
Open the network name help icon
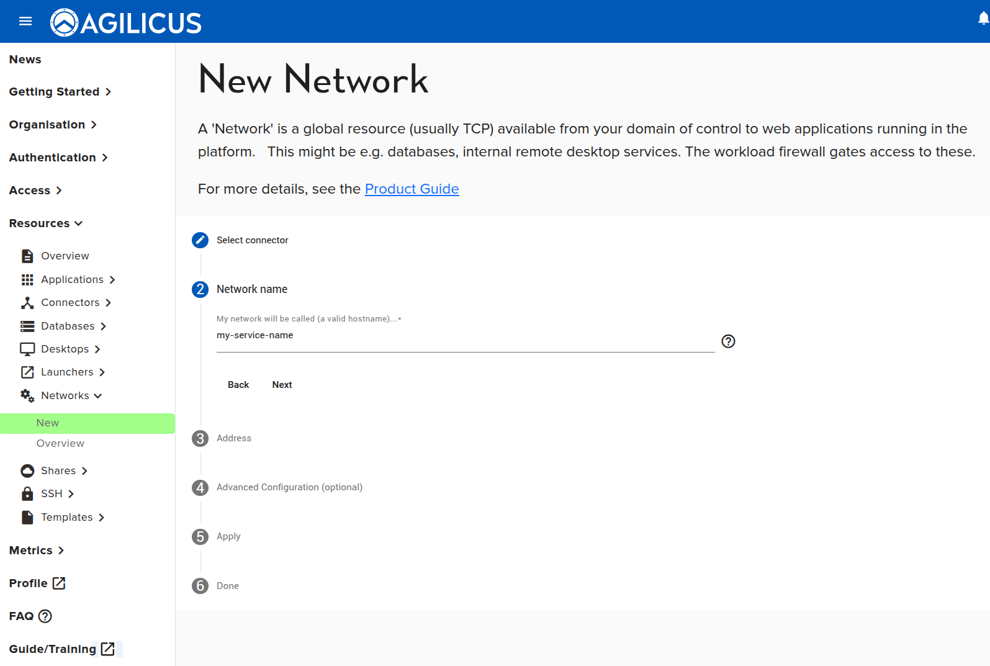point(728,341)
